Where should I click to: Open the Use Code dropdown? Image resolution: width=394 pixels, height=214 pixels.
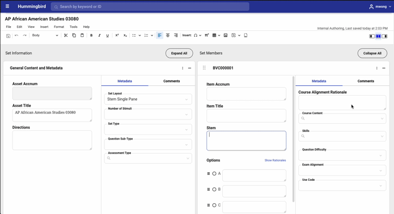click(342, 185)
